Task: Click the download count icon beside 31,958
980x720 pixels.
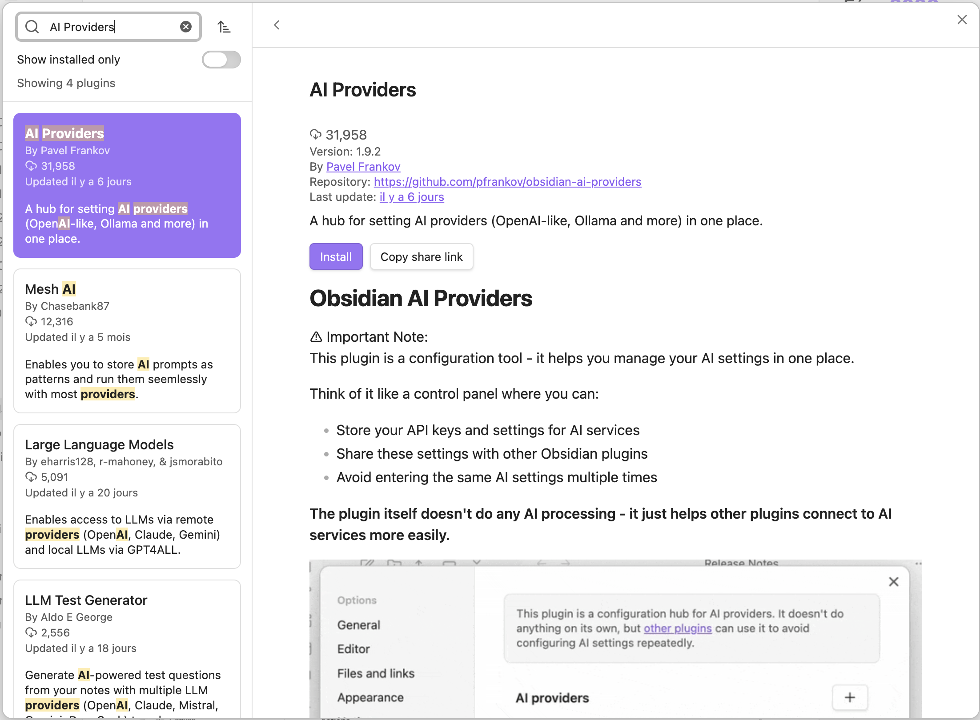Action: click(315, 134)
